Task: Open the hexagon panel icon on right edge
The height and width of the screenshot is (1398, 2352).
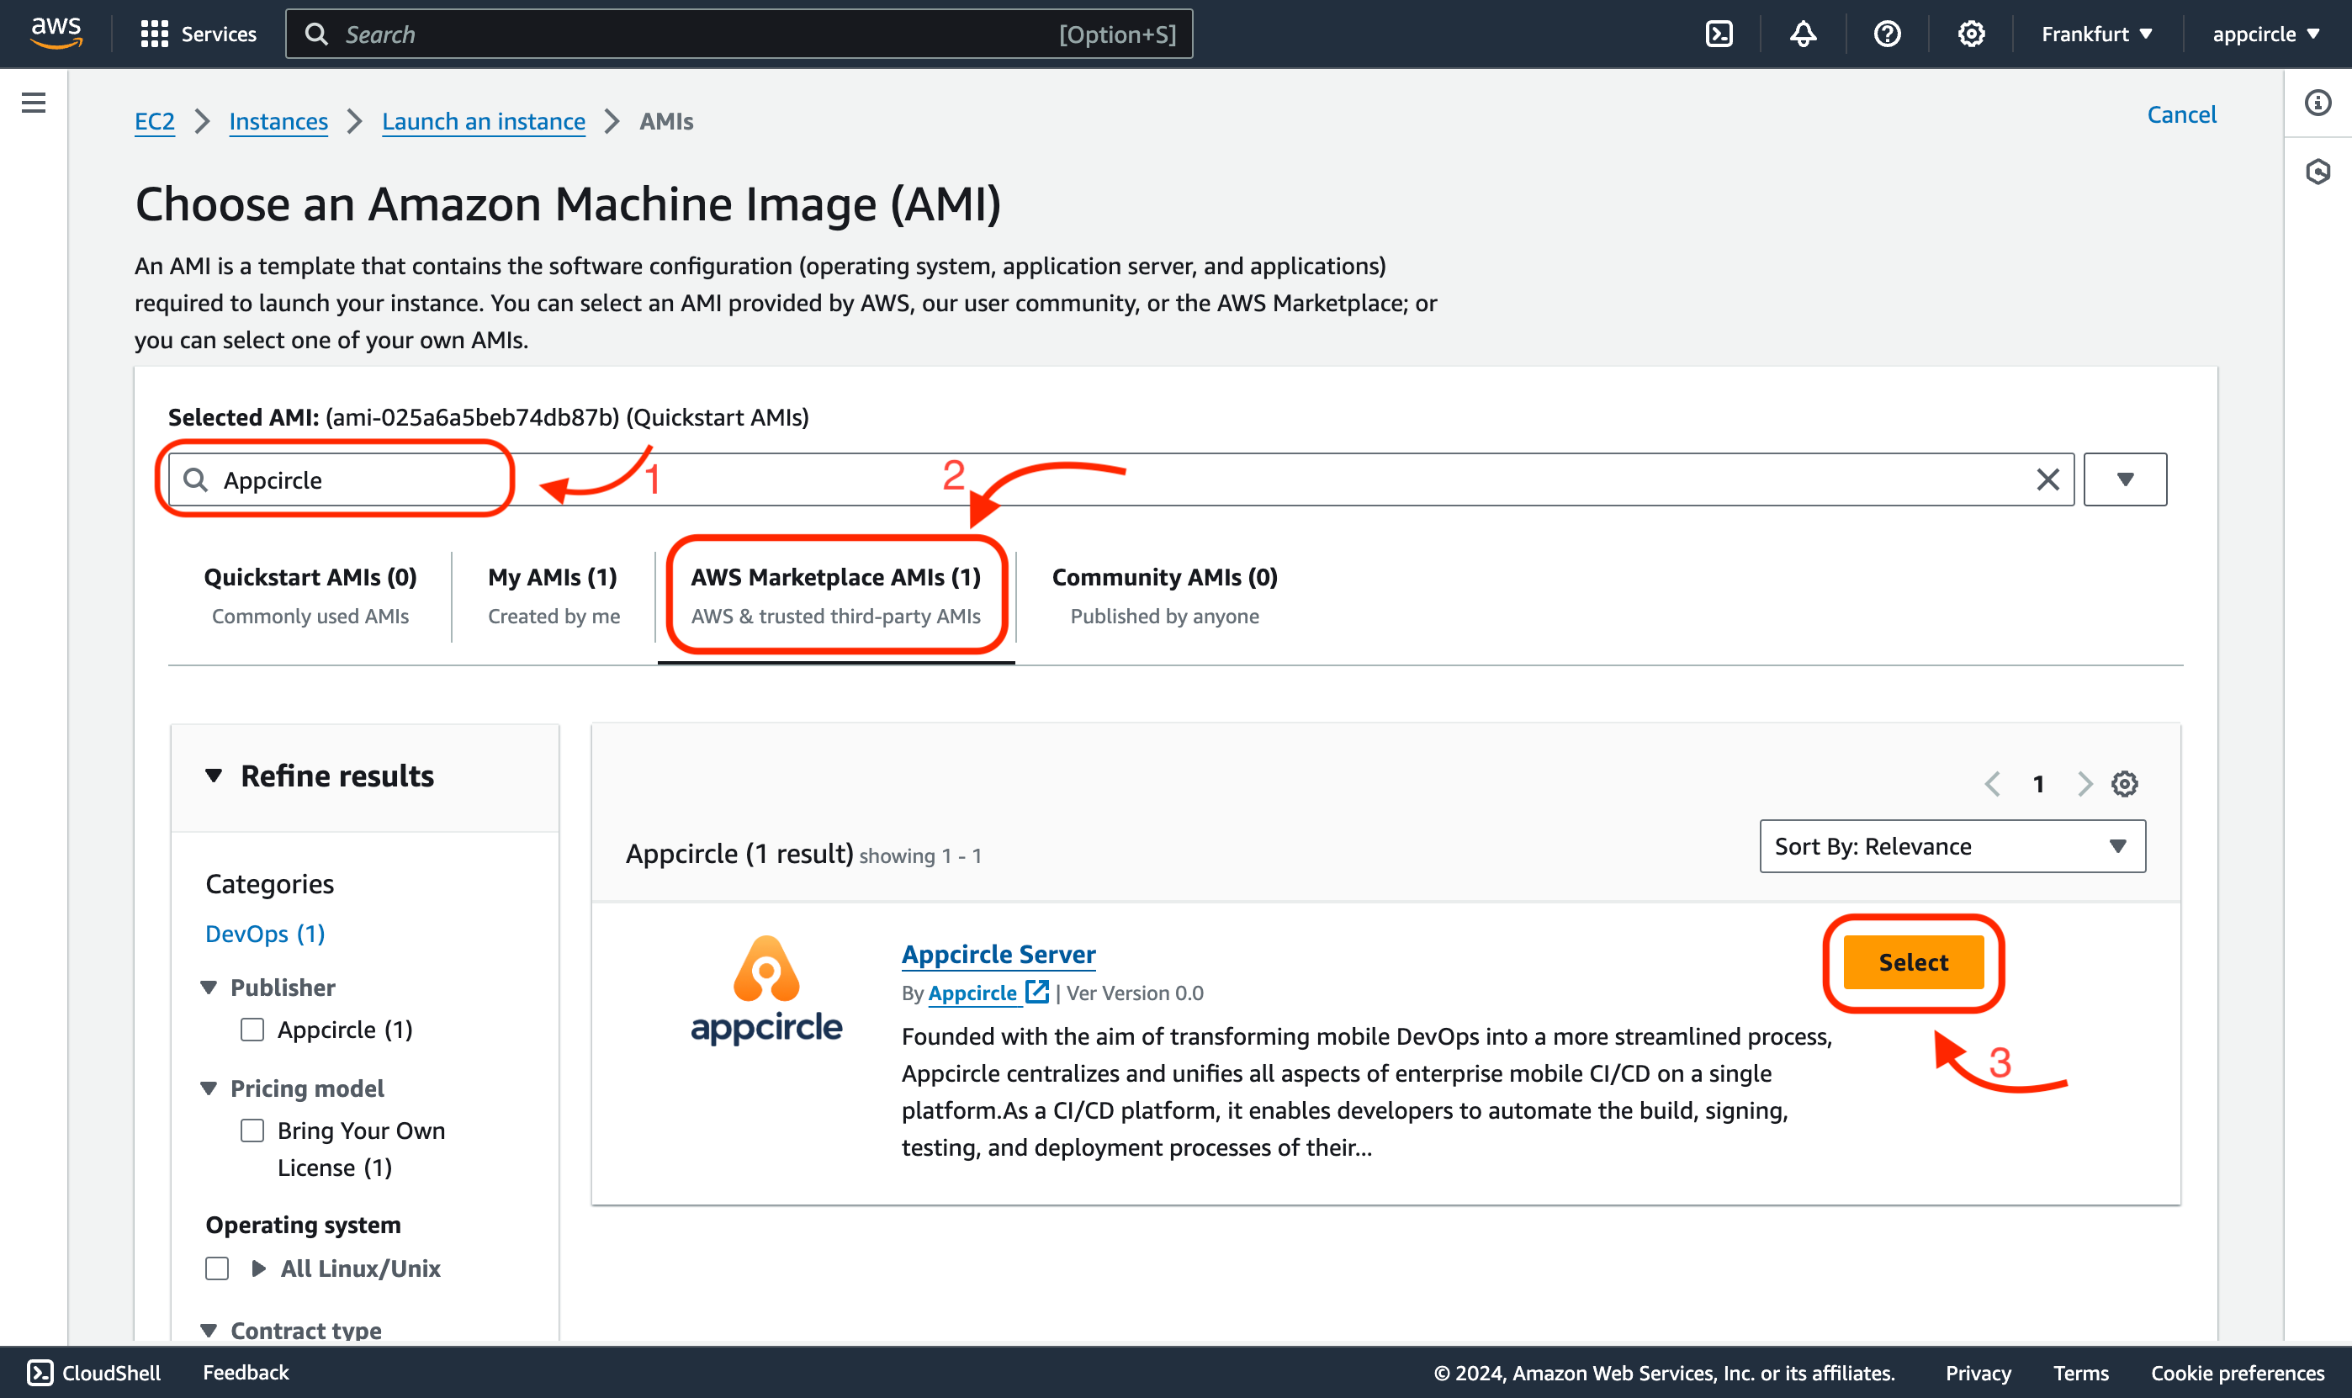Action: [2318, 172]
